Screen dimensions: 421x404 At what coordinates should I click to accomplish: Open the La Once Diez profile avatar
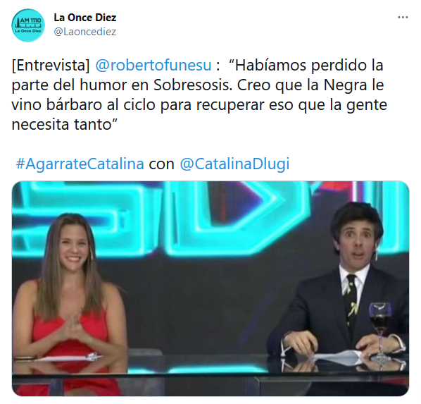coord(28,25)
